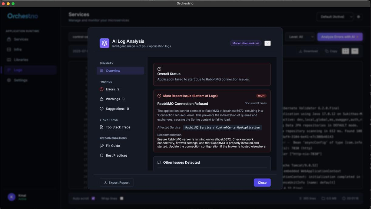The width and height of the screenshot is (371, 209).
Task: Toggle the Wrap lines checkbox
Action: point(121,198)
